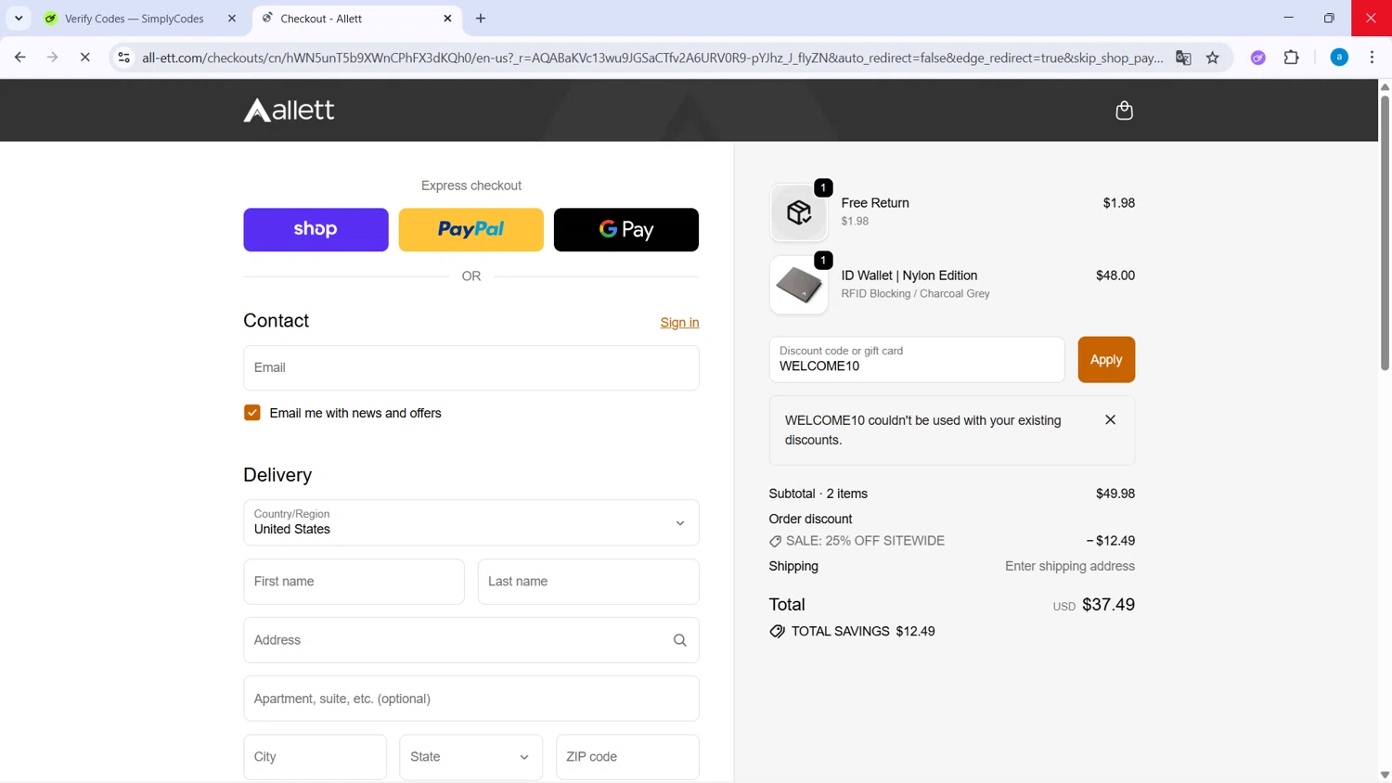Click the translate page icon
1392x783 pixels.
(x=1183, y=58)
